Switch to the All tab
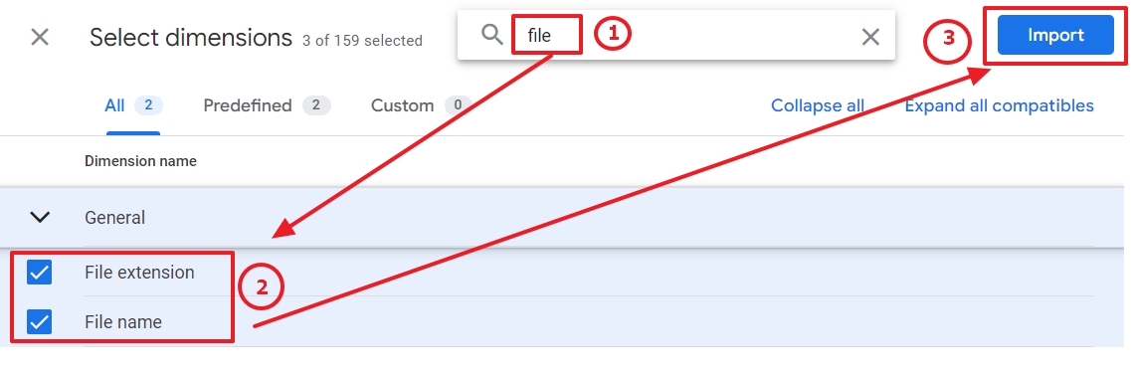 tap(133, 105)
